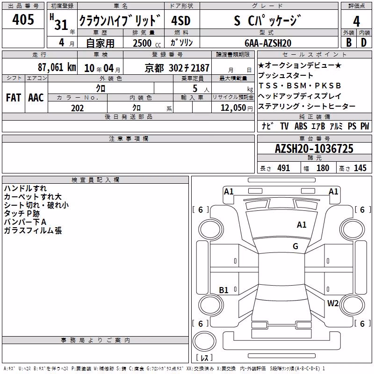Select inspector note "シート切れ・破れ小"
Image resolution: width=374 pixels, height=374 pixels.
(36, 205)
